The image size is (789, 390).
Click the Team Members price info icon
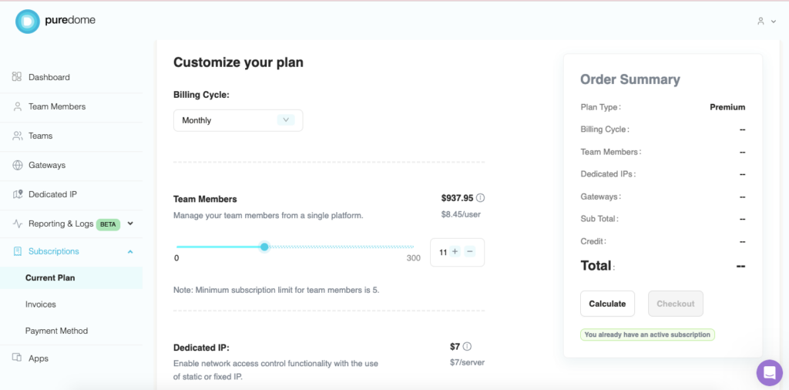point(481,198)
